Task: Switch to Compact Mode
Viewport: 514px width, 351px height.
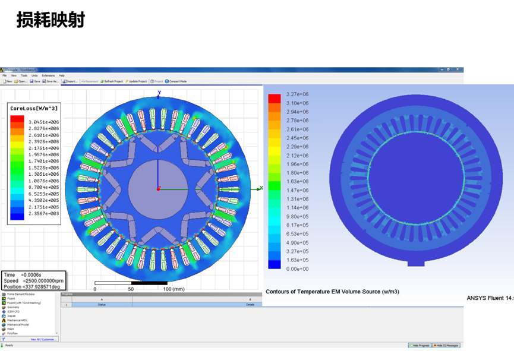Action: coord(176,81)
